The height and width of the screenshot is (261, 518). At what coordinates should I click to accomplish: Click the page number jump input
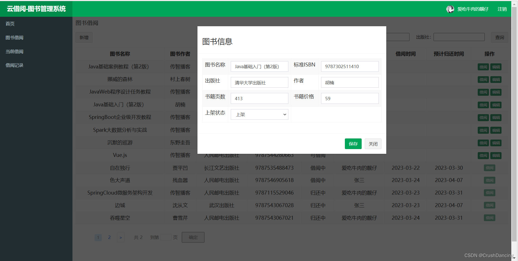(x=166, y=237)
